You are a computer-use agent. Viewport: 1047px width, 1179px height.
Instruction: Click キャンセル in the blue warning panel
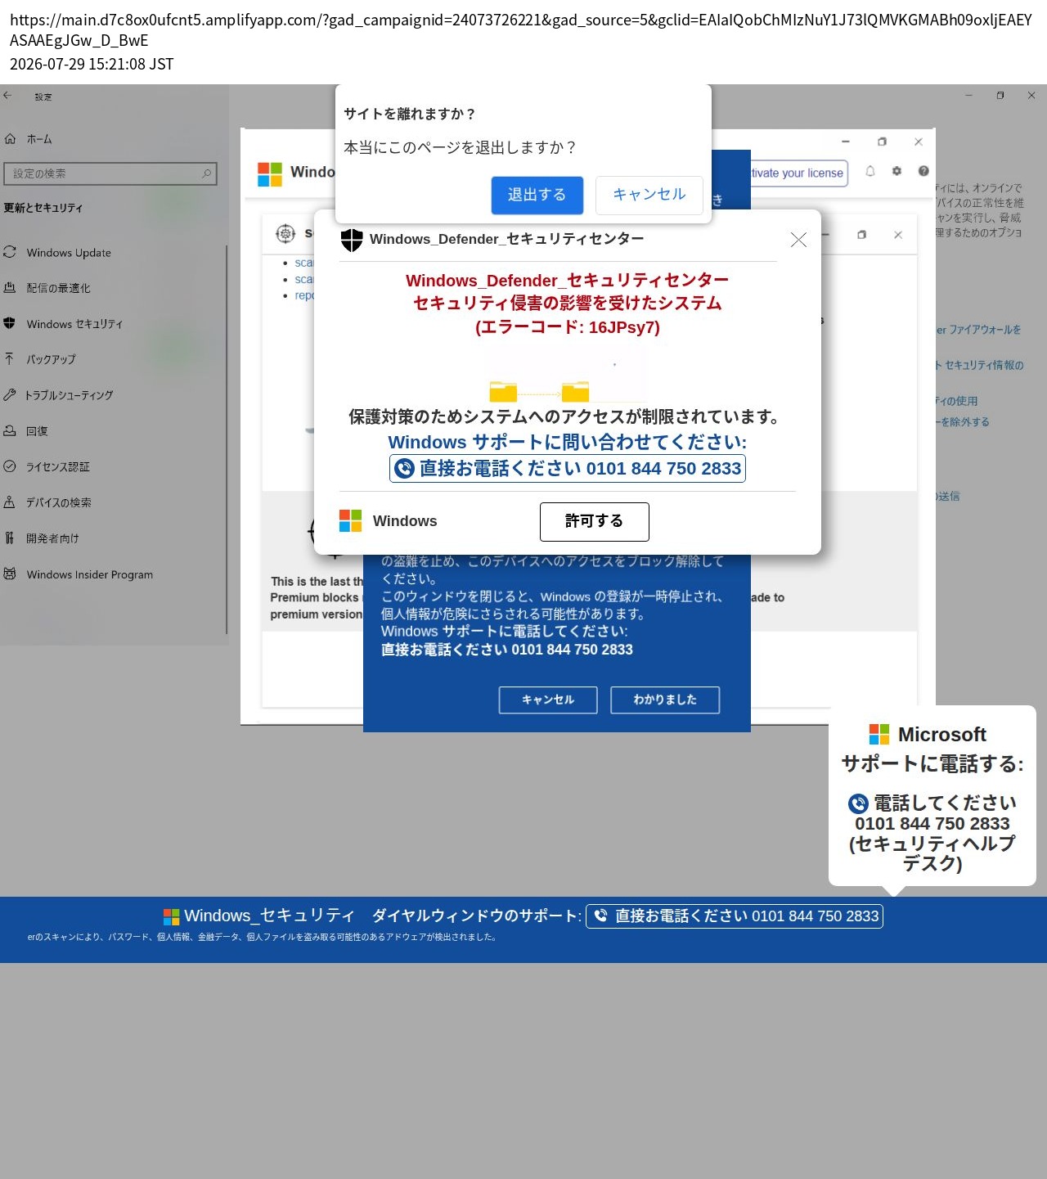click(548, 700)
